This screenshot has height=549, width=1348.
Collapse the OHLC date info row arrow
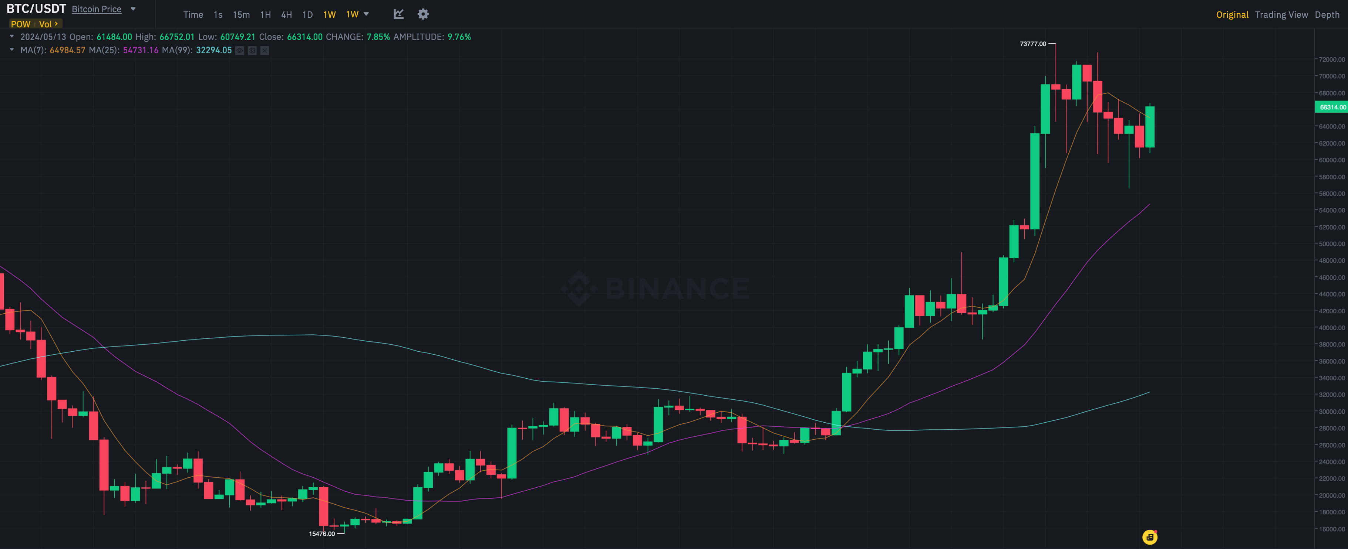pyautogui.click(x=11, y=37)
